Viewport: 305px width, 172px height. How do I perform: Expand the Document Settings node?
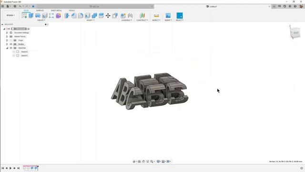tap(7, 33)
